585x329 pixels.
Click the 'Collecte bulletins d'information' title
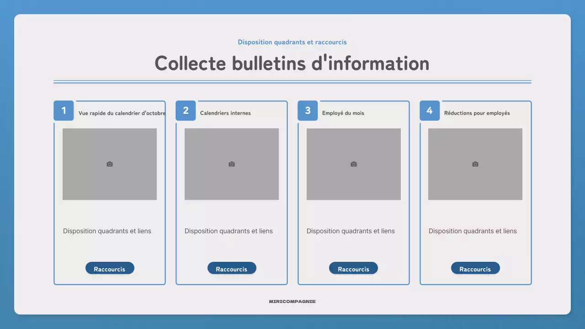coord(292,63)
